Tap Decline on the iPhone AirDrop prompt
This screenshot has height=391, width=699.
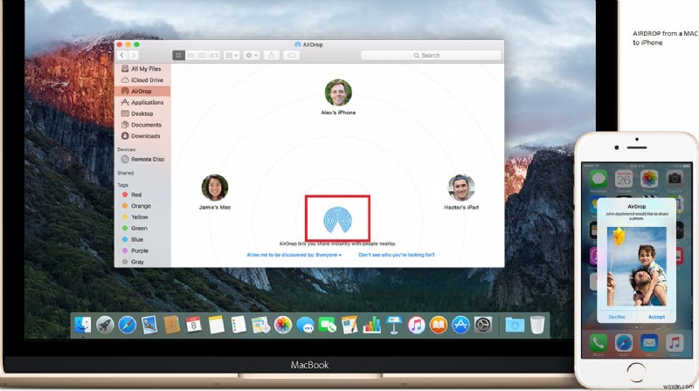617,317
